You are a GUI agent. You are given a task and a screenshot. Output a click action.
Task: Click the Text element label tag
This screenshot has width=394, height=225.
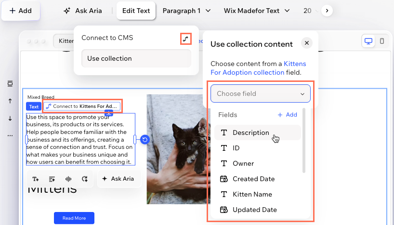tap(34, 106)
